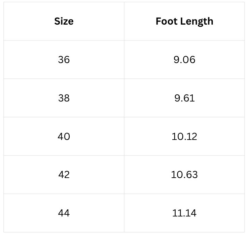Image resolution: width=249 pixels, height=236 pixels.
Task: Choose the size 42 cell
Action: point(64,175)
